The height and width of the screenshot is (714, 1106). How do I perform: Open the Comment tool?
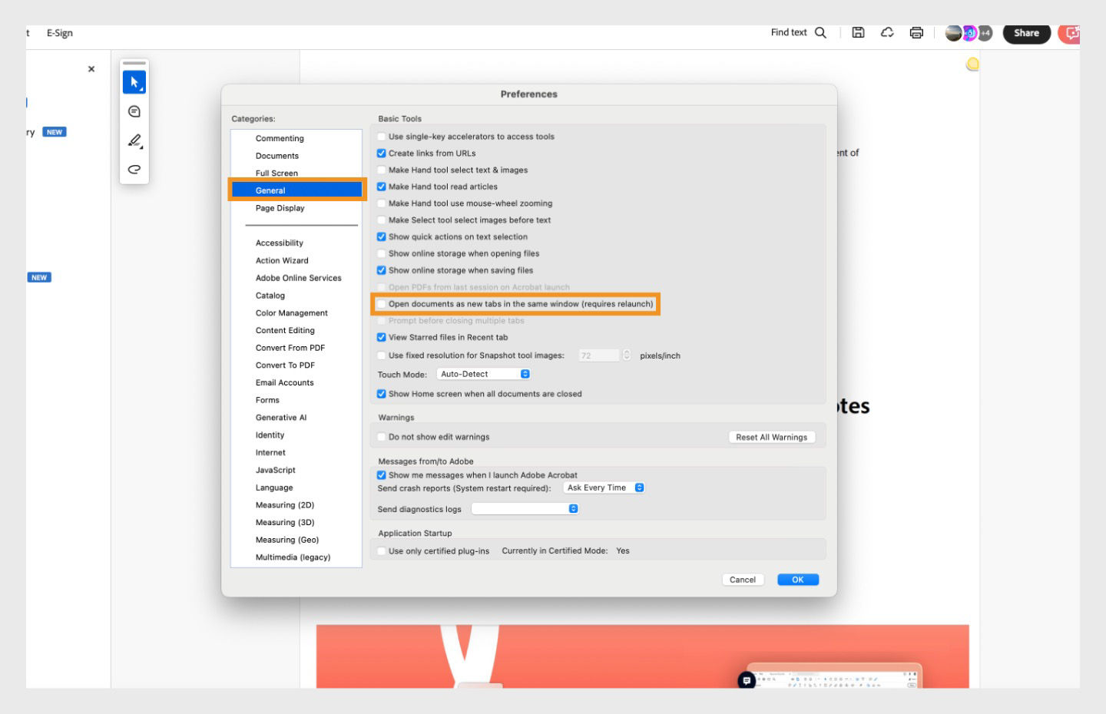(x=134, y=111)
